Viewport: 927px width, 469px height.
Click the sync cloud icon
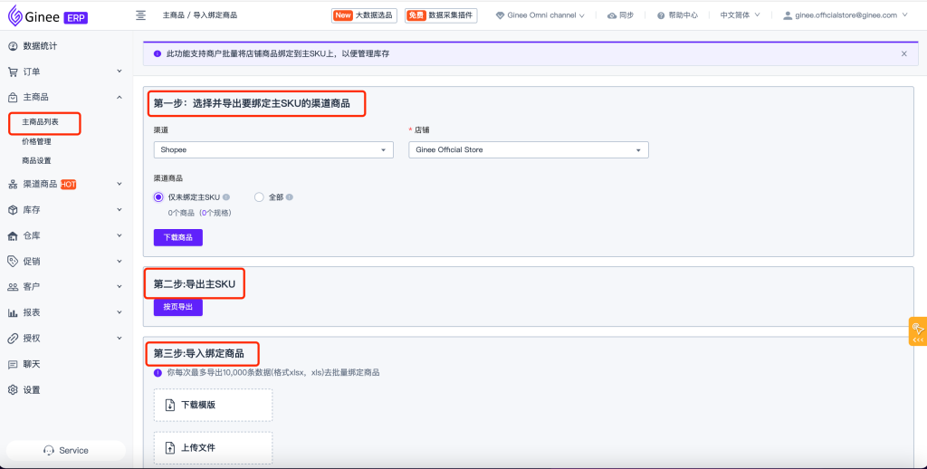613,15
